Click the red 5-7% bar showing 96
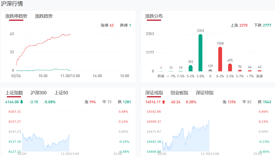Image resolution: width=275 pixels, height=157 pixels. tap(240, 70)
